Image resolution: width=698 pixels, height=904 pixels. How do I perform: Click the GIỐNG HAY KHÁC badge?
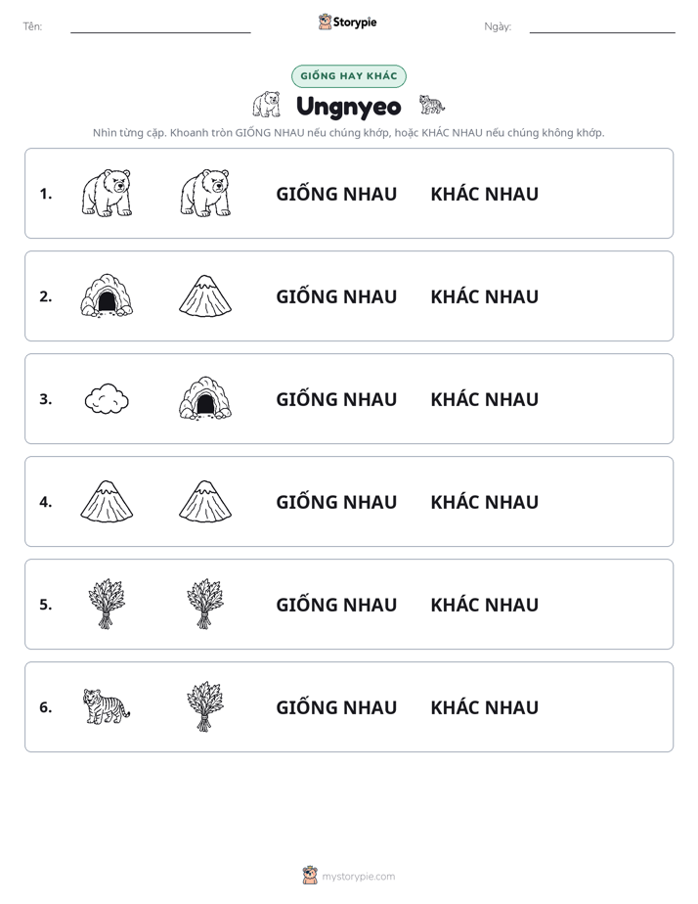[x=348, y=76]
